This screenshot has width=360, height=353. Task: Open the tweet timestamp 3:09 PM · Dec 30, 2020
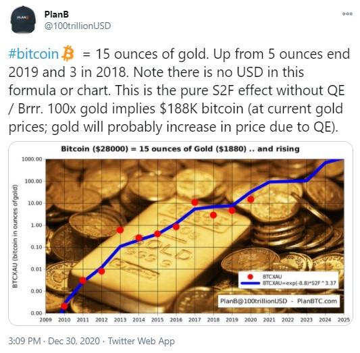(x=54, y=341)
